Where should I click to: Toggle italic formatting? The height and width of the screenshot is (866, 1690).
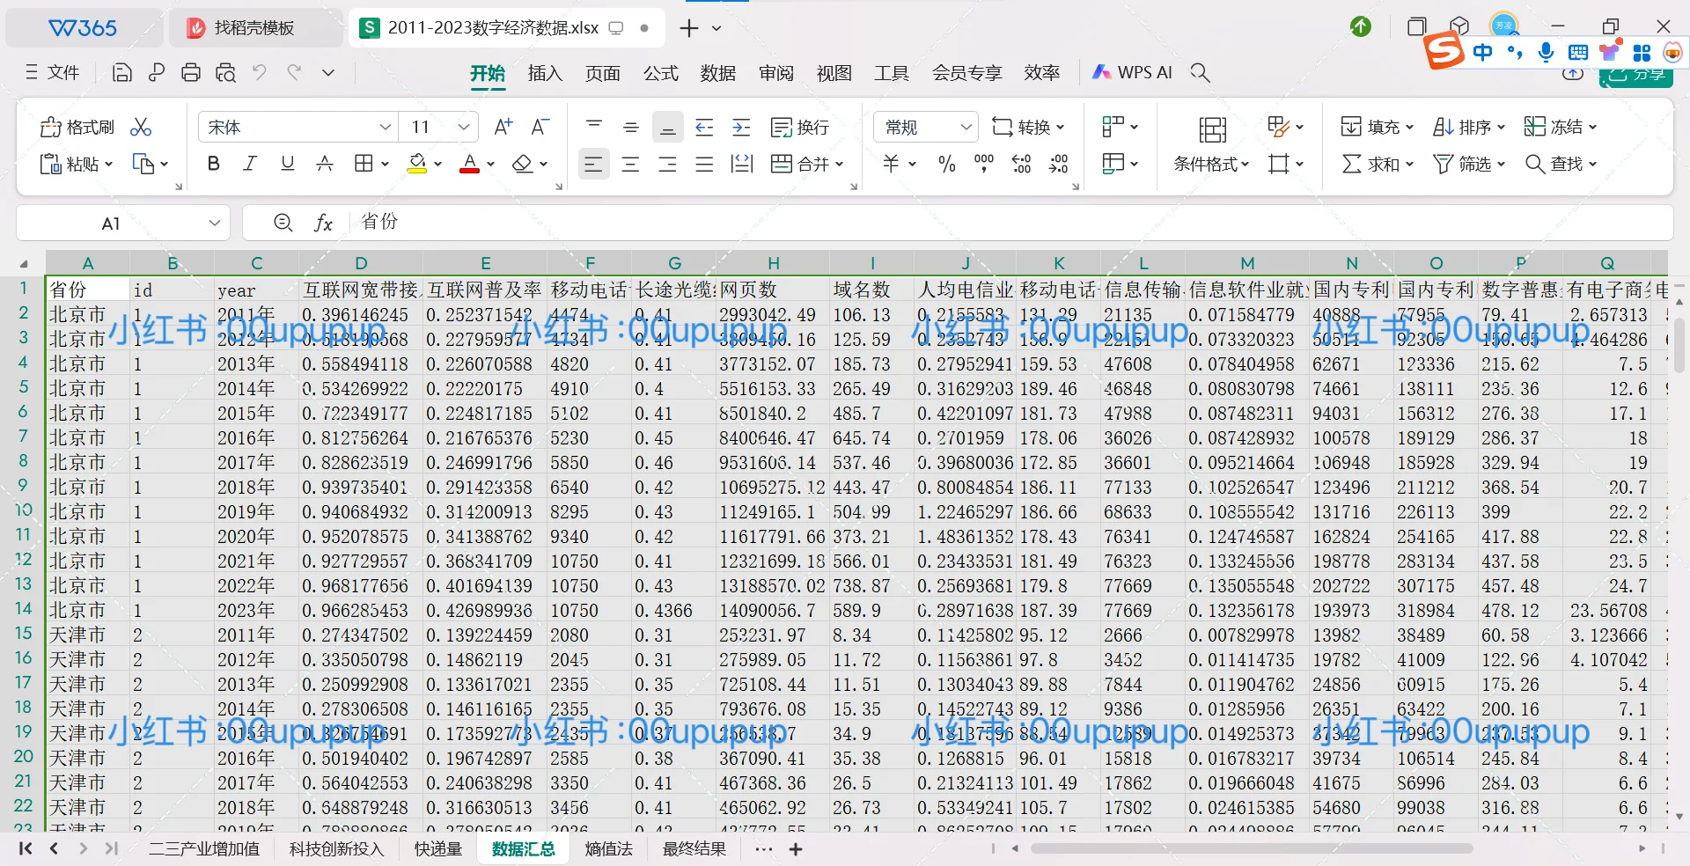click(x=250, y=164)
